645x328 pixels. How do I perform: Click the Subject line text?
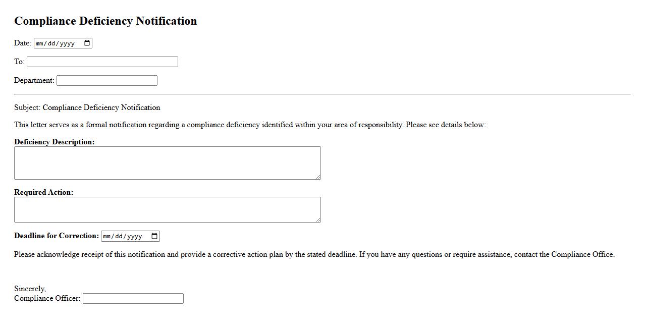[87, 107]
